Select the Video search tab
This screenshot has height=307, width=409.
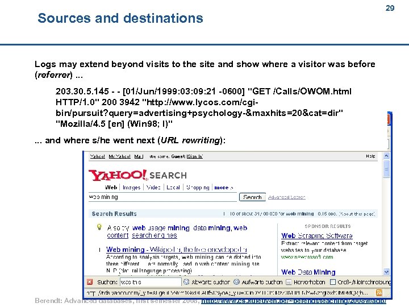153,188
